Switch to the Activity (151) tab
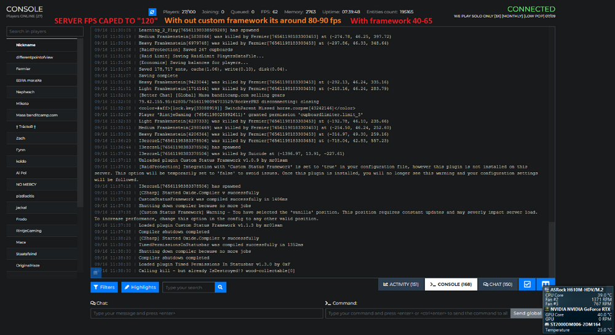Image resolution: width=615 pixels, height=335 pixels. pos(400,285)
